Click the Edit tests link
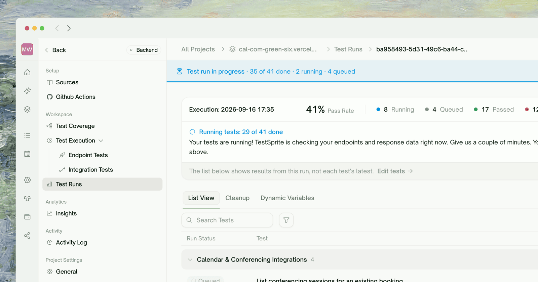This screenshot has width=538, height=282. click(x=395, y=171)
